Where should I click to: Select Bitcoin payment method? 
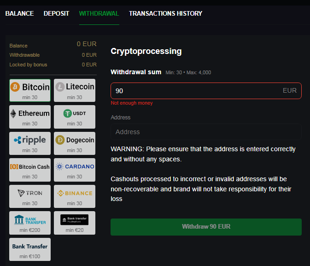click(30, 90)
